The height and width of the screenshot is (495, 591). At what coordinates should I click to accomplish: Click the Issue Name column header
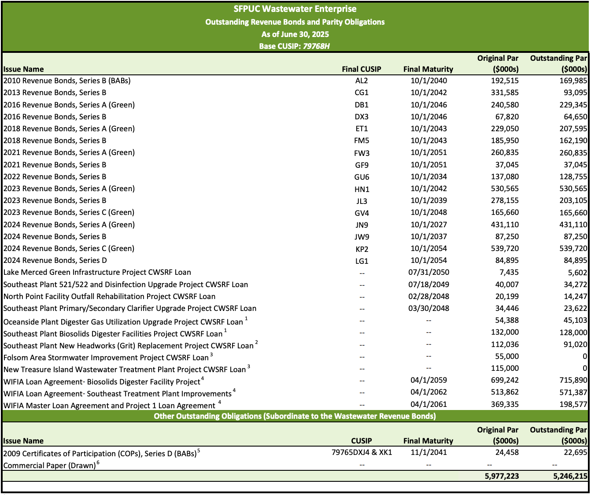[x=23, y=69]
